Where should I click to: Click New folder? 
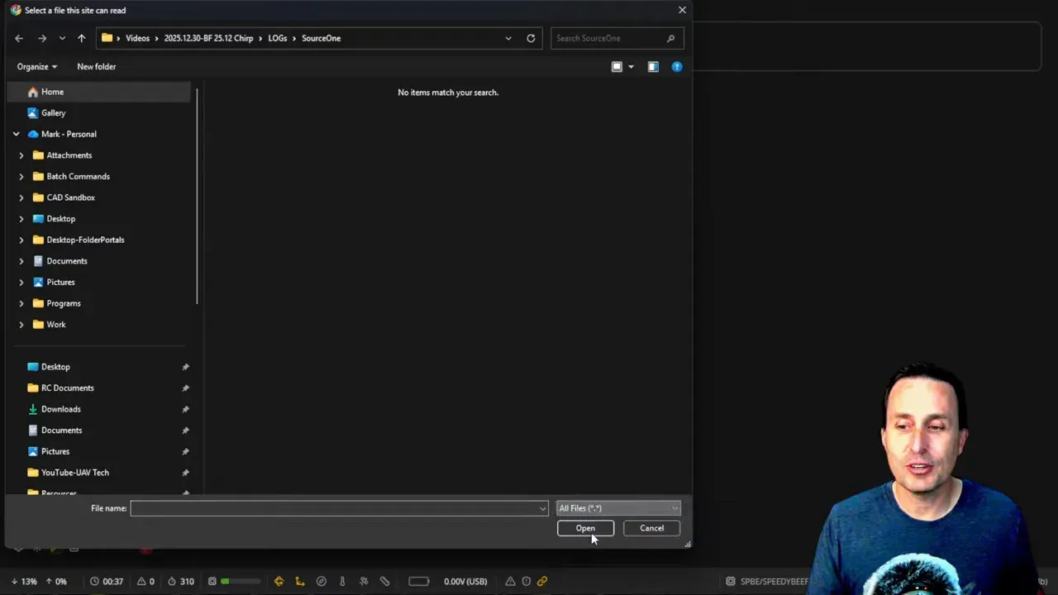coord(97,66)
